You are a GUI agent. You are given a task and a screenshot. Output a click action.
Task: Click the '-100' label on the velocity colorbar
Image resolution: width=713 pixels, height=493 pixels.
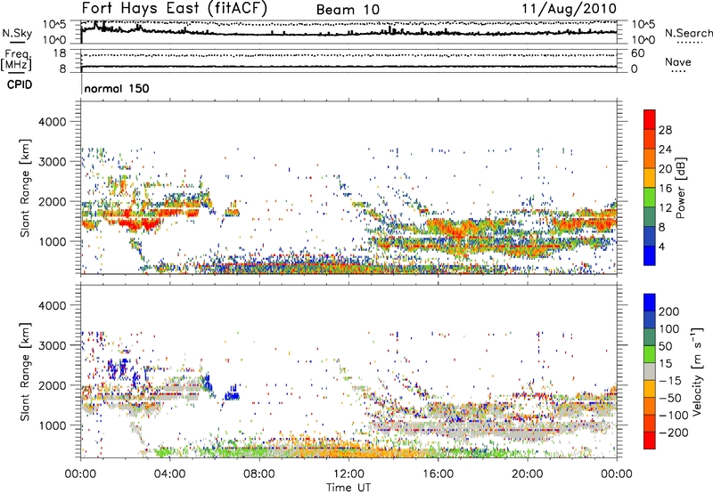[674, 416]
